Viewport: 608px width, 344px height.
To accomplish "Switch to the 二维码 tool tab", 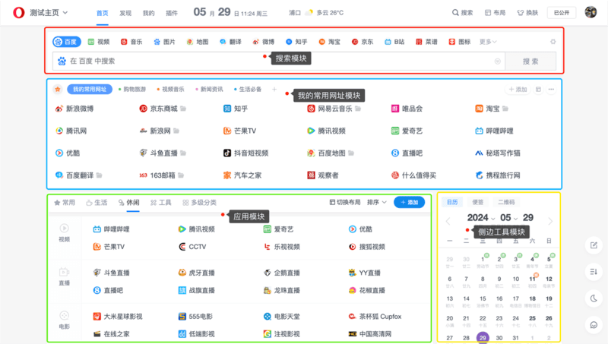I will click(506, 202).
